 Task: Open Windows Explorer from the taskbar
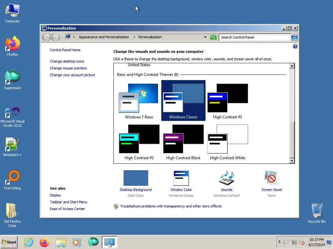click(61, 242)
